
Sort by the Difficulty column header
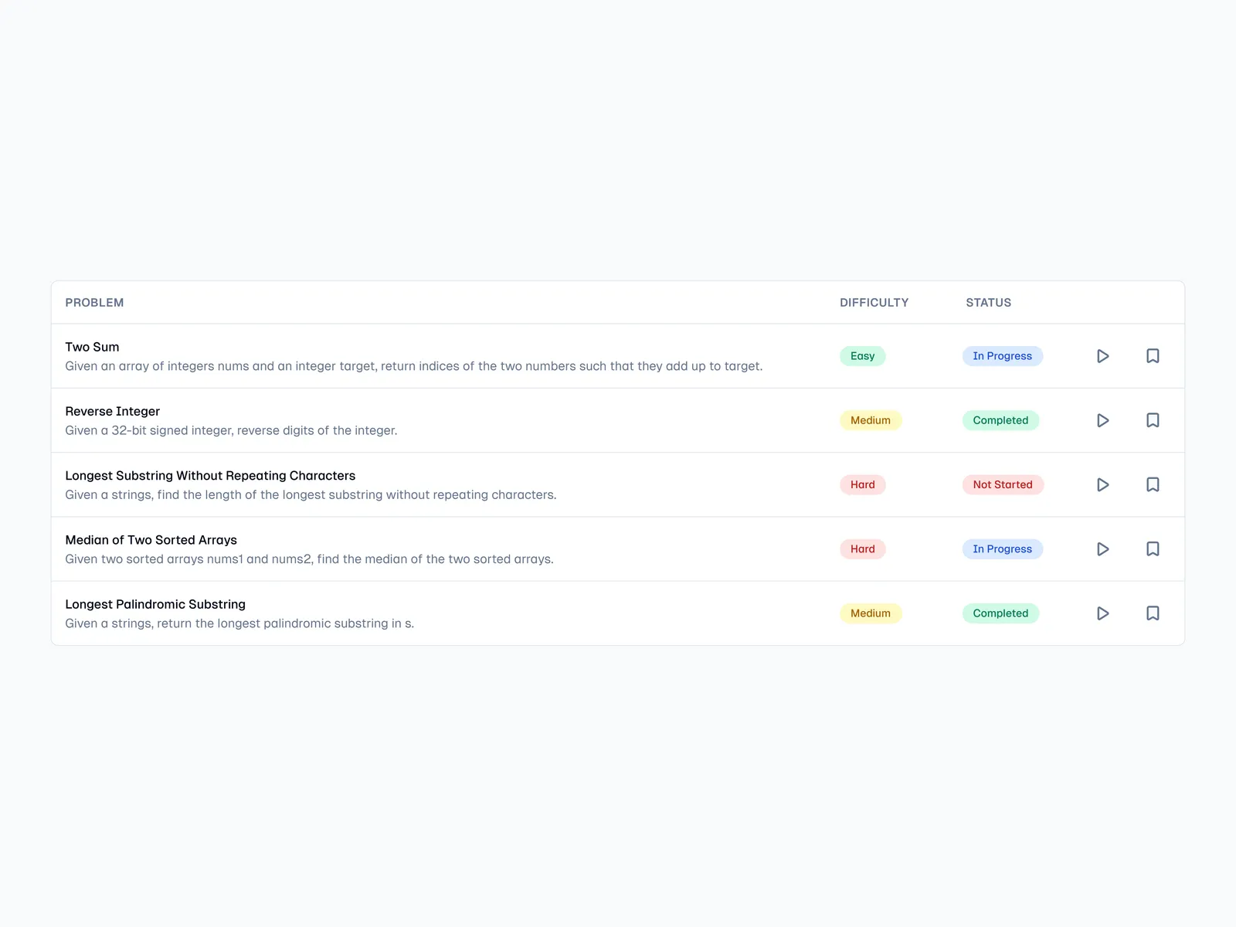[x=874, y=303]
